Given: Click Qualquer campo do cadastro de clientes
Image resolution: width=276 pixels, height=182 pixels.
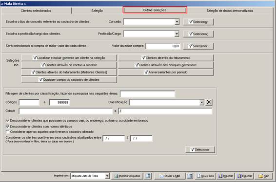Looking at the screenshot, I should tap(69, 80).
